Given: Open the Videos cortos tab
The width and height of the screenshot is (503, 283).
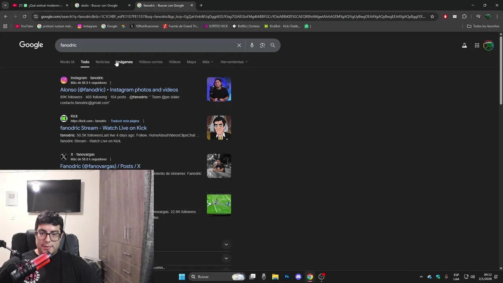Looking at the screenshot, I should click(x=151, y=62).
